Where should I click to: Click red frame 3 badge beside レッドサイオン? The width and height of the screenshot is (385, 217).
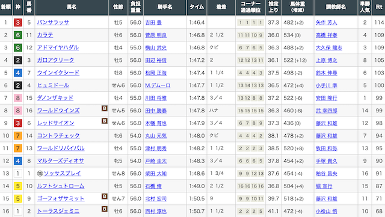point(17,123)
